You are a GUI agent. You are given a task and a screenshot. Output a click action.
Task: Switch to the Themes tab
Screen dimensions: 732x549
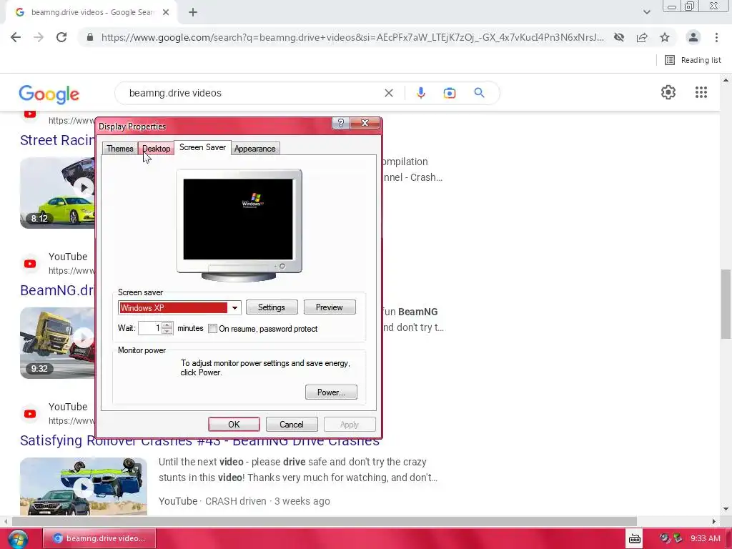pyautogui.click(x=119, y=149)
